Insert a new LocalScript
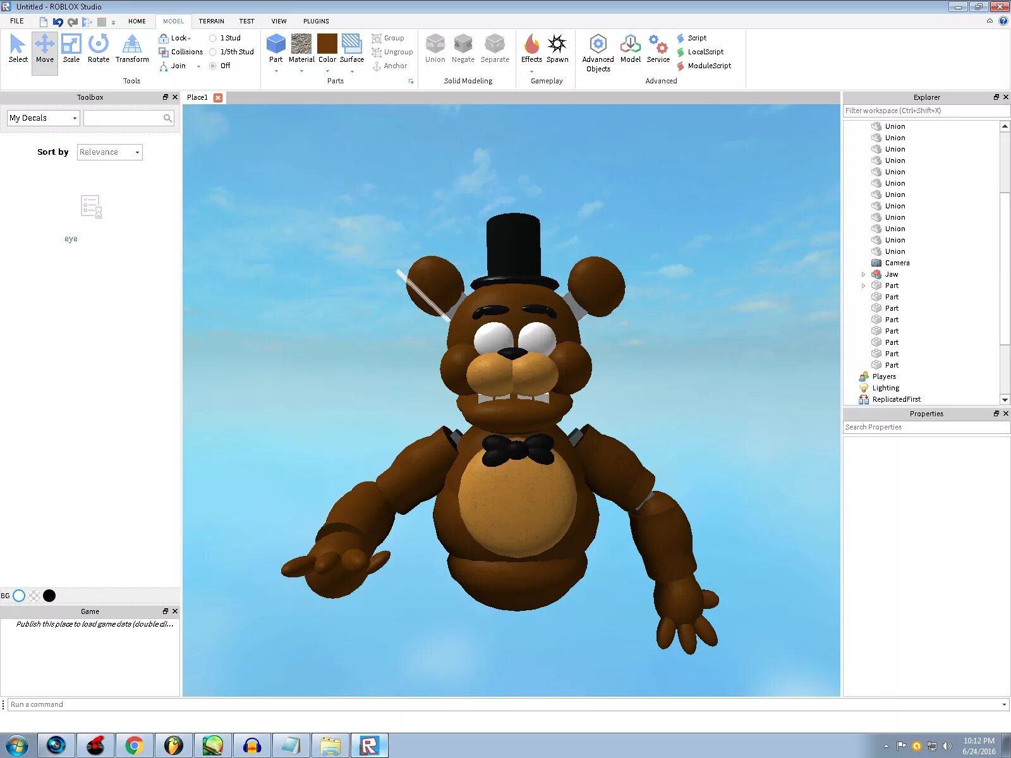The width and height of the screenshot is (1011, 758). [x=700, y=52]
